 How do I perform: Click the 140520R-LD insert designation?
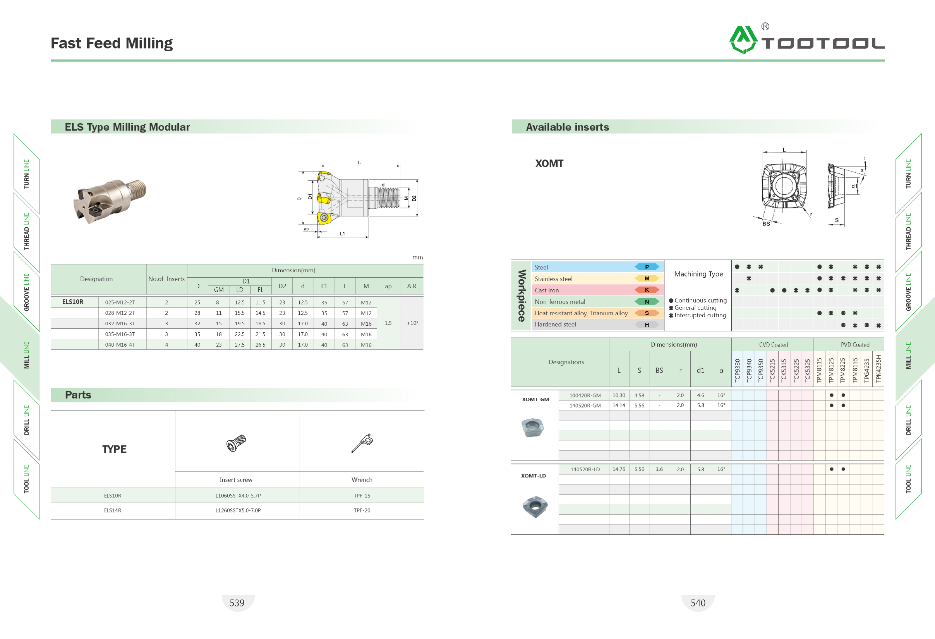pos(585,470)
